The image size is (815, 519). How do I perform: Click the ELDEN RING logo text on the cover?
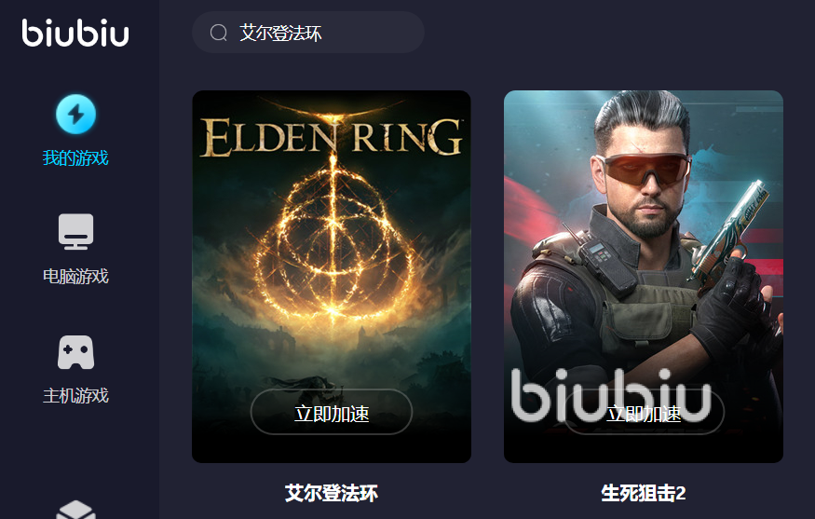(332, 136)
